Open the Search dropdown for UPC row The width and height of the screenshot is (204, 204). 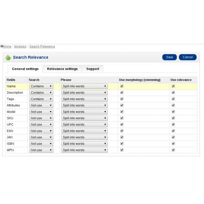[x=41, y=124]
